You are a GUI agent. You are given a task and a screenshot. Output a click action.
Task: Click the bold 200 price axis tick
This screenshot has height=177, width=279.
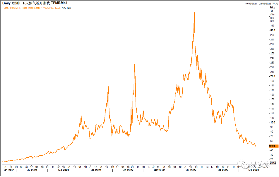point(272,76)
